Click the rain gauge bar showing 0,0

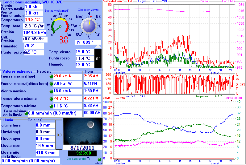[x=59, y=135]
